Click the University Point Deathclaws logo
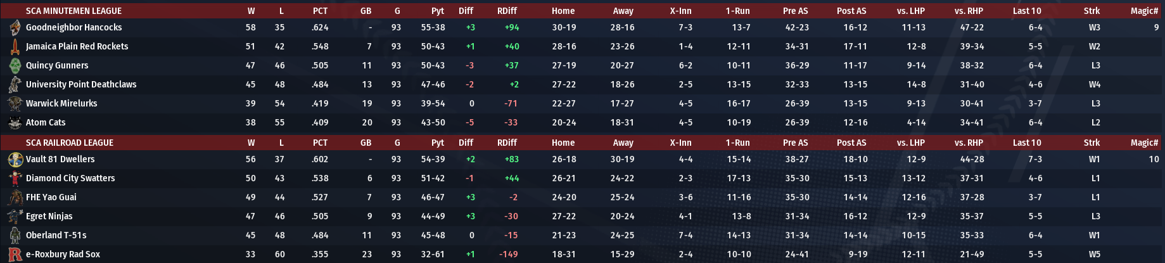The image size is (1165, 263). tap(15, 85)
